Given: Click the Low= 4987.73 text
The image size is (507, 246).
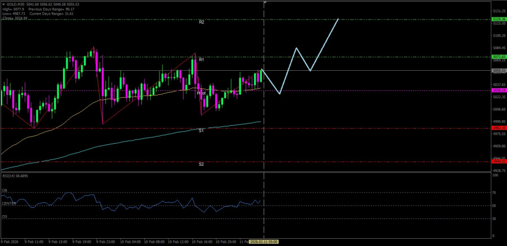Looking at the screenshot, I should click(14, 13).
